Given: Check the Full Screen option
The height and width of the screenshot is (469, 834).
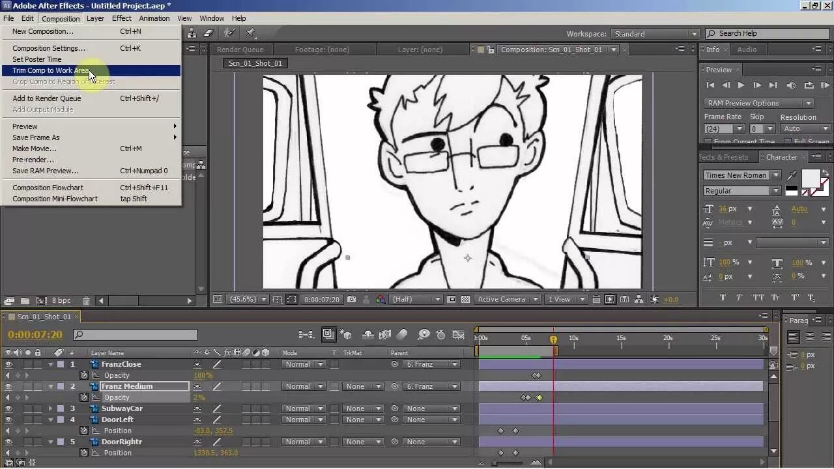Looking at the screenshot, I should (x=788, y=142).
